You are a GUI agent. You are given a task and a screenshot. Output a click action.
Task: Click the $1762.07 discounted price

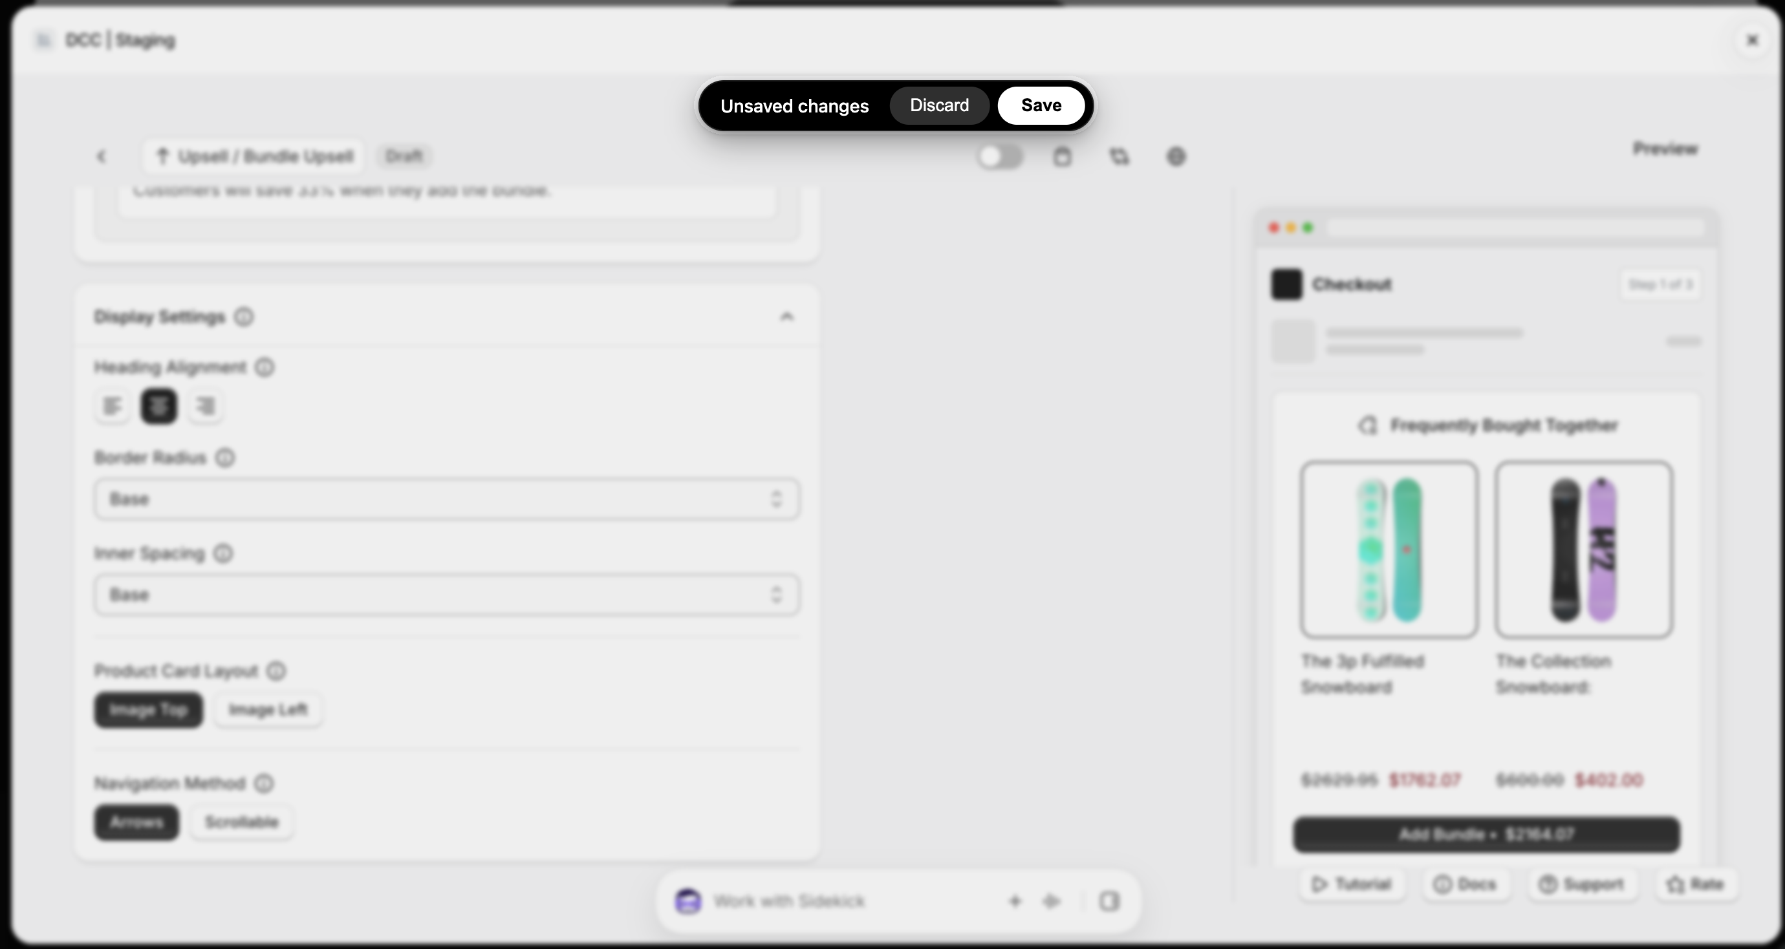coord(1425,781)
